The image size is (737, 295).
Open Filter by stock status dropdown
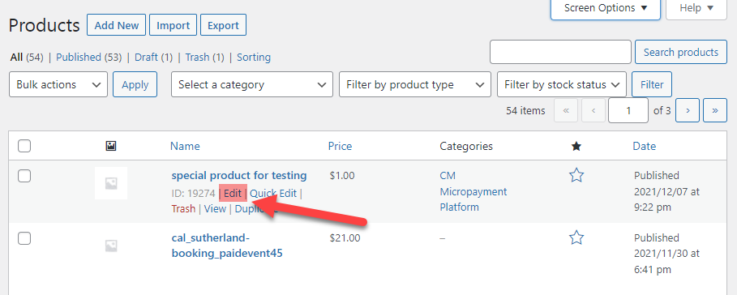pos(562,84)
